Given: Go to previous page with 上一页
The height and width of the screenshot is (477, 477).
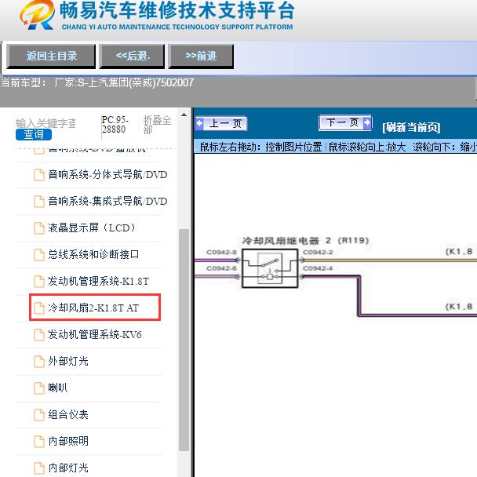Looking at the screenshot, I should [x=221, y=124].
